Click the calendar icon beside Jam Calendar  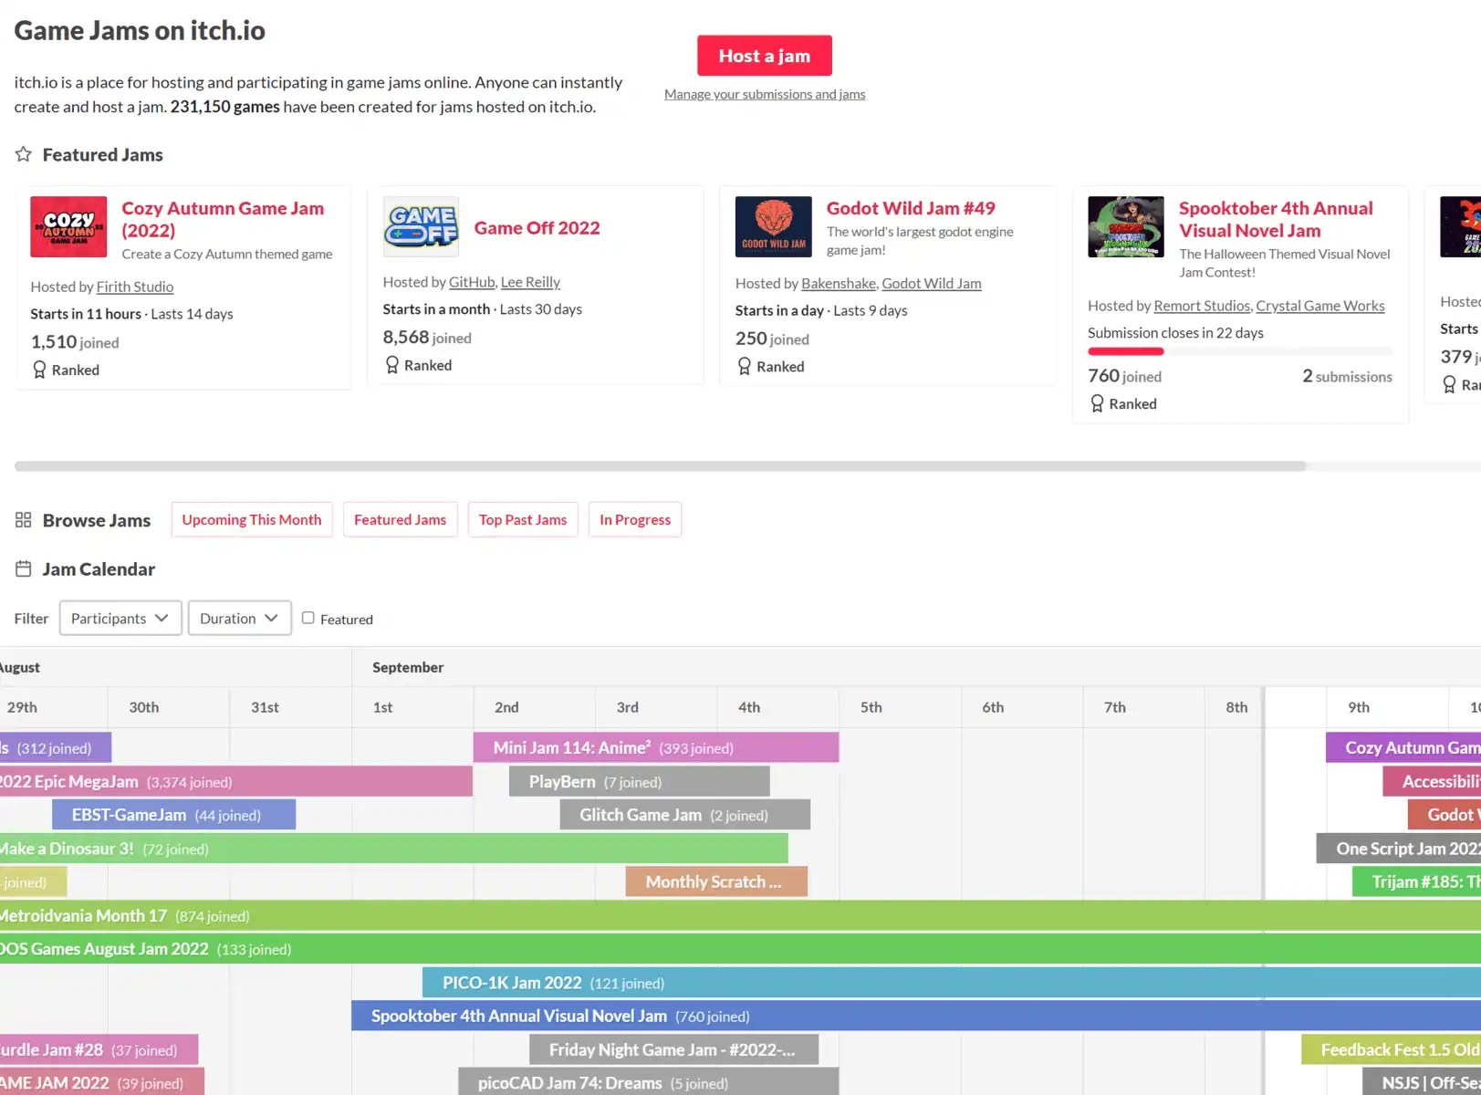pos(24,568)
